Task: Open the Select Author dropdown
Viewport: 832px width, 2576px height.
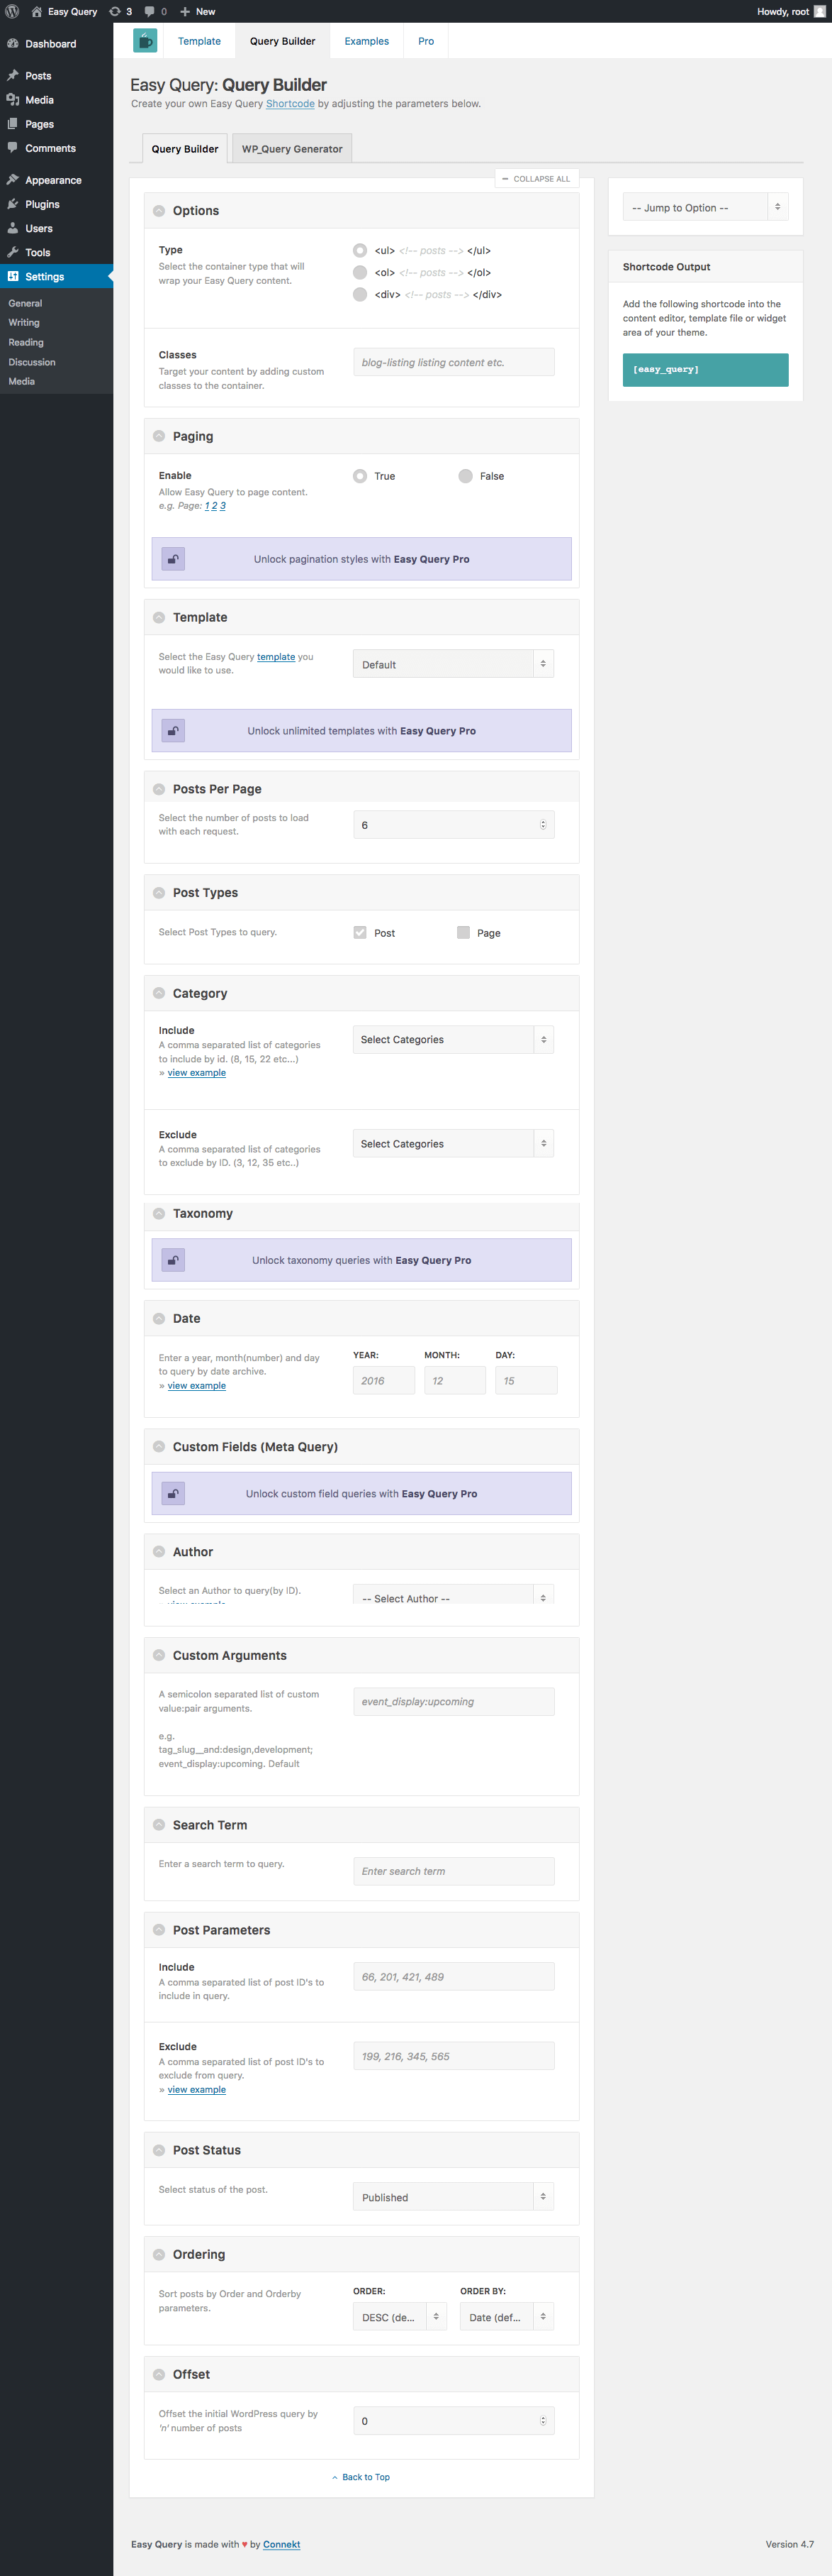Action: (x=454, y=1594)
